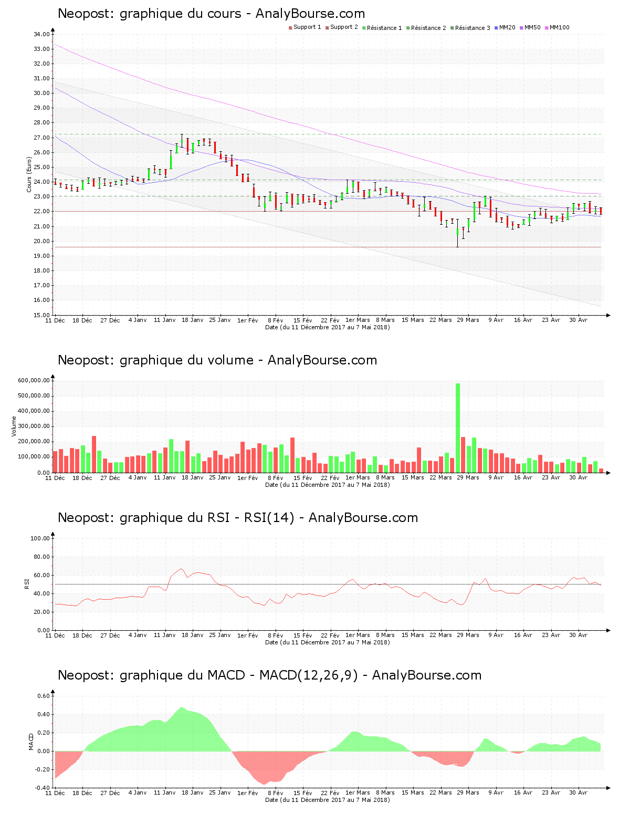630x814 pixels.
Task: Click the '27.00' value on price axis
Action: (x=41, y=138)
